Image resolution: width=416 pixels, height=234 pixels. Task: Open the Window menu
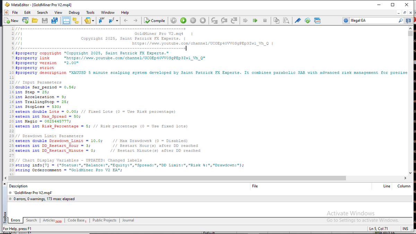click(x=108, y=12)
